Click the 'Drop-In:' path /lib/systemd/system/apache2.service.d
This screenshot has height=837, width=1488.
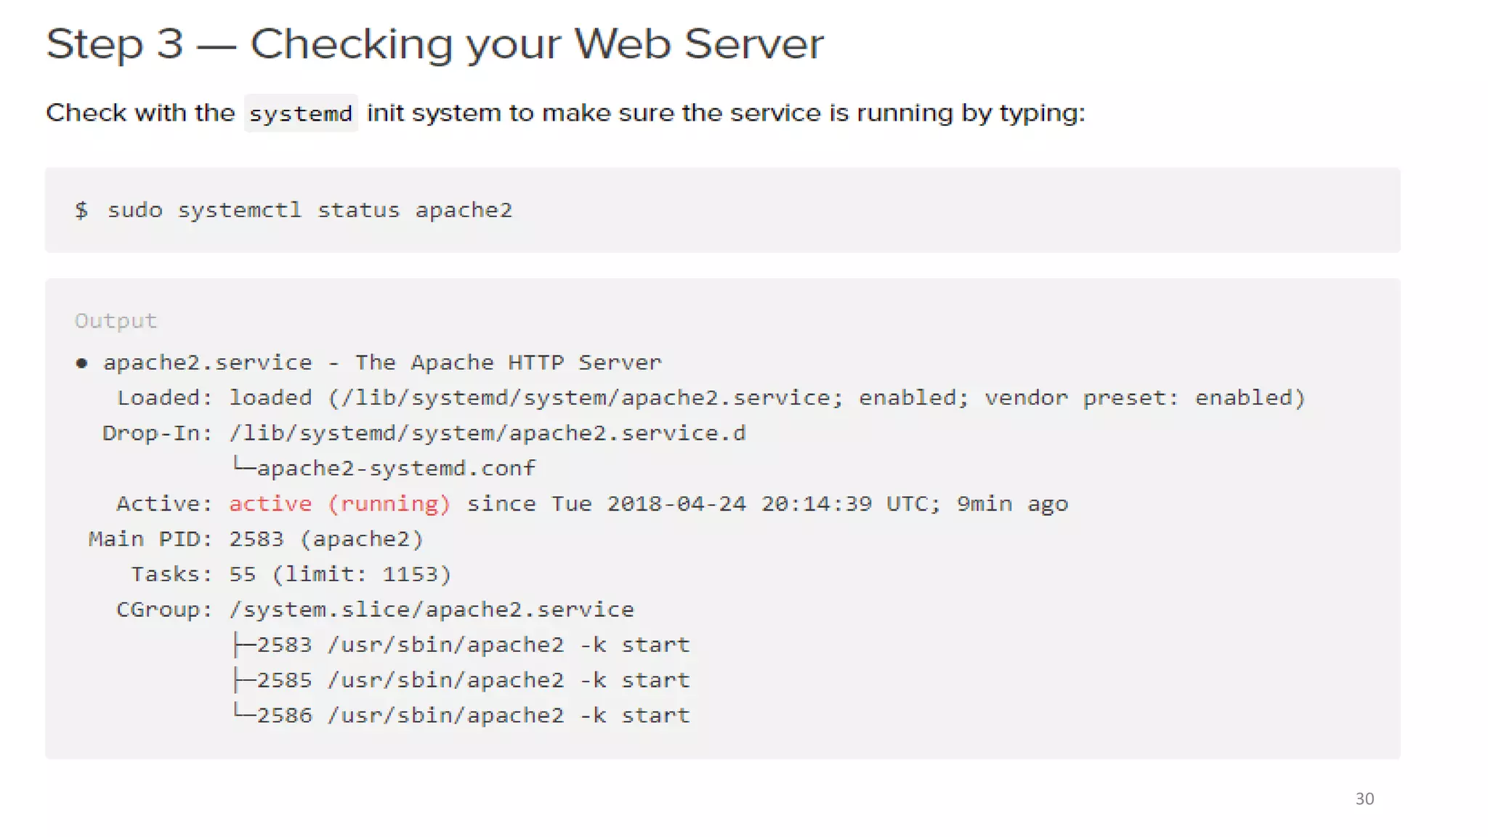click(487, 433)
